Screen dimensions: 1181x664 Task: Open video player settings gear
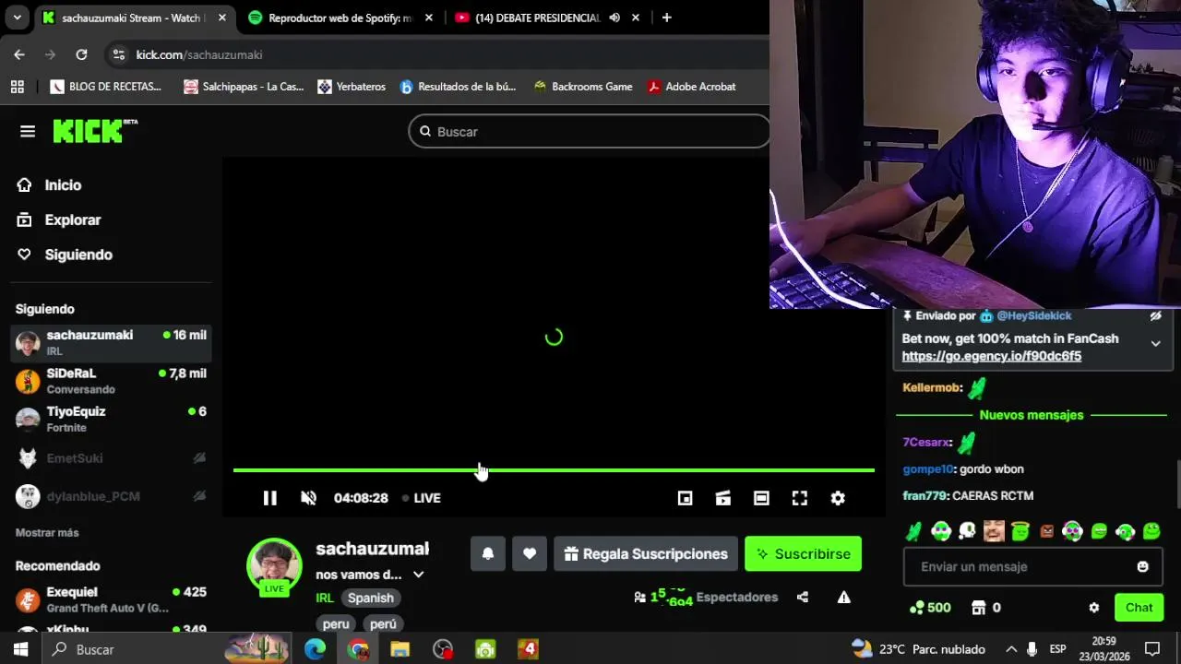pyautogui.click(x=838, y=498)
